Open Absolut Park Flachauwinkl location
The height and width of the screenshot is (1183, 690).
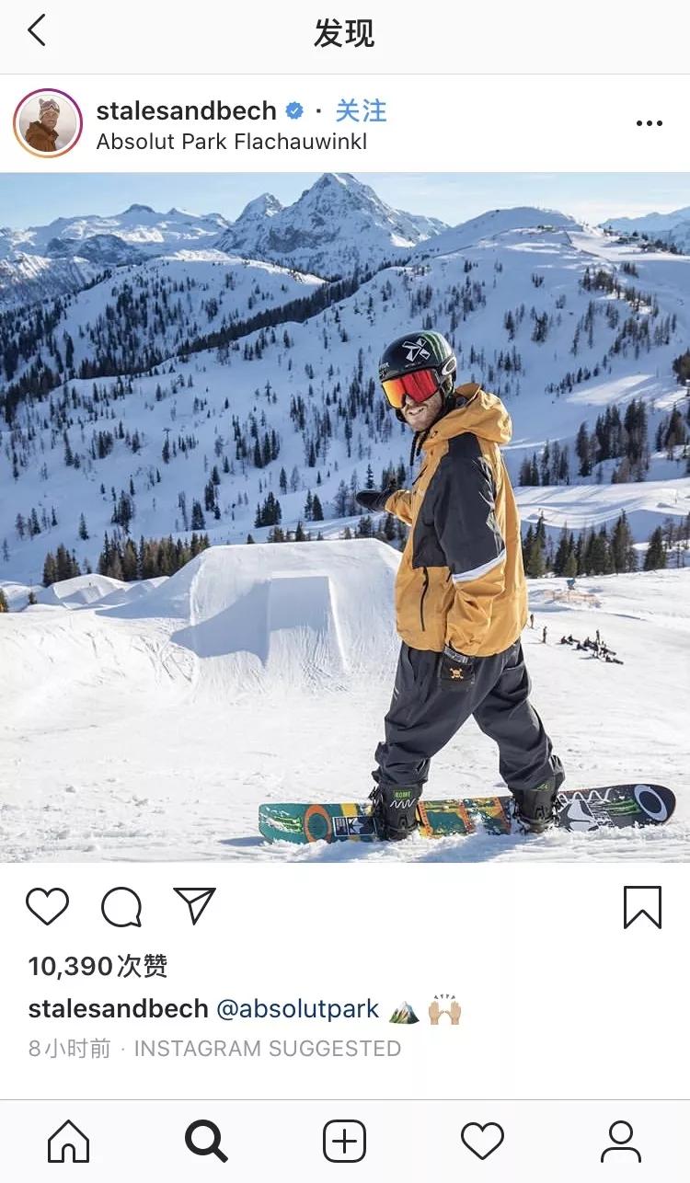(232, 142)
